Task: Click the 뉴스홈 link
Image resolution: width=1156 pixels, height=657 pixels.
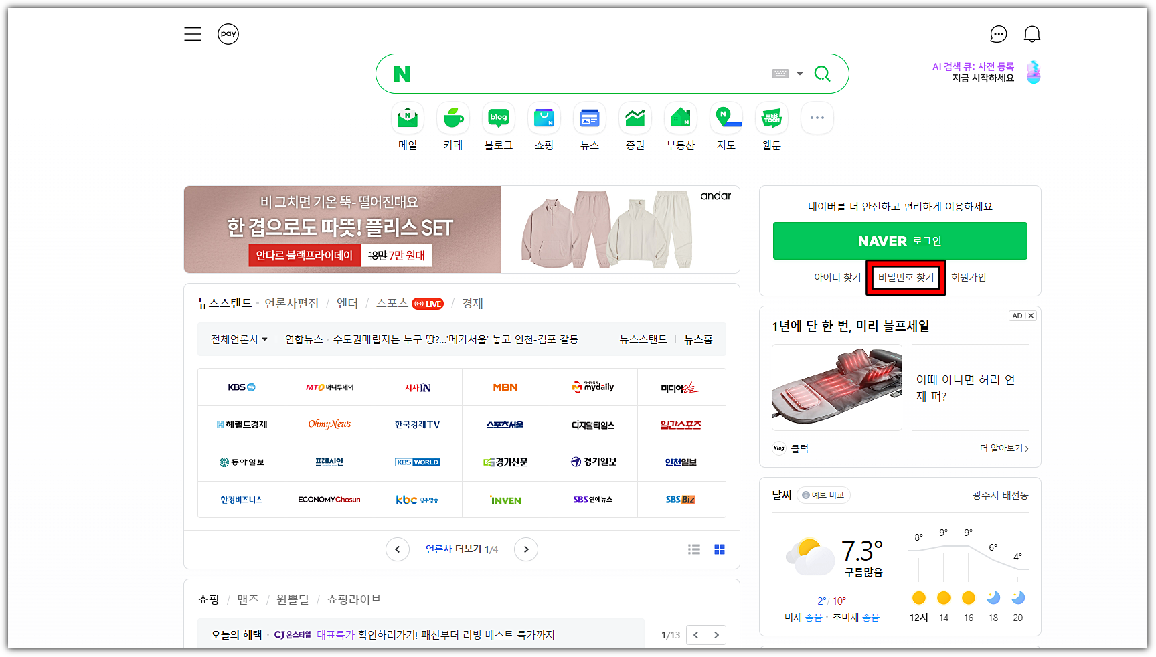Action: [x=698, y=339]
